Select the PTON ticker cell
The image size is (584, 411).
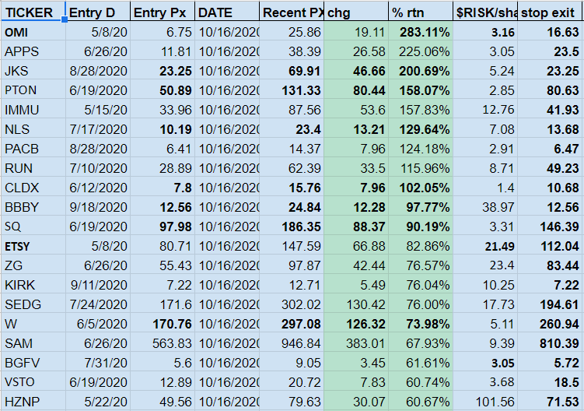click(33, 90)
